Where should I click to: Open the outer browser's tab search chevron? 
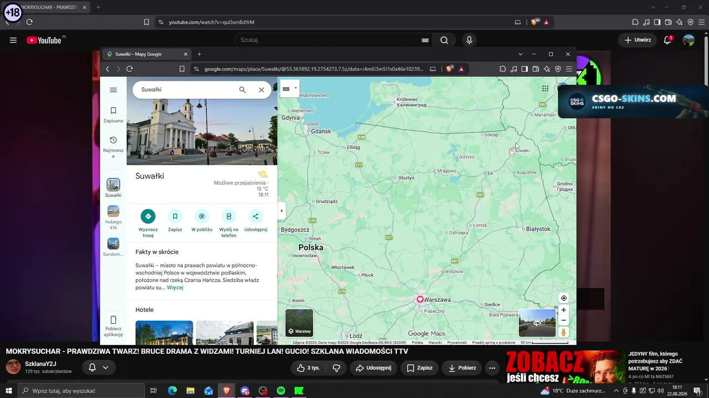(x=653, y=7)
